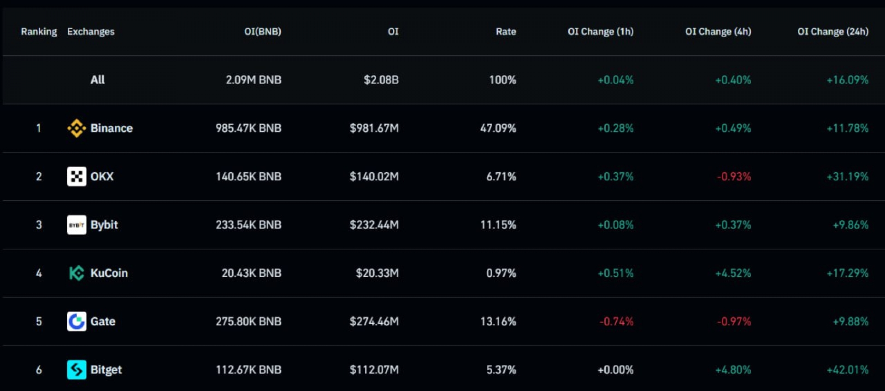Screen dimensions: 885x391
Task: Sort by OI Change (4h) header
Action: click(x=718, y=31)
